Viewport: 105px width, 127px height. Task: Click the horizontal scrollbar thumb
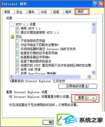point(47,76)
